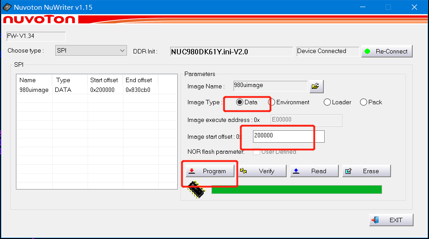The height and width of the screenshot is (239, 429).
Task: Click the Program button
Action: coord(210,171)
